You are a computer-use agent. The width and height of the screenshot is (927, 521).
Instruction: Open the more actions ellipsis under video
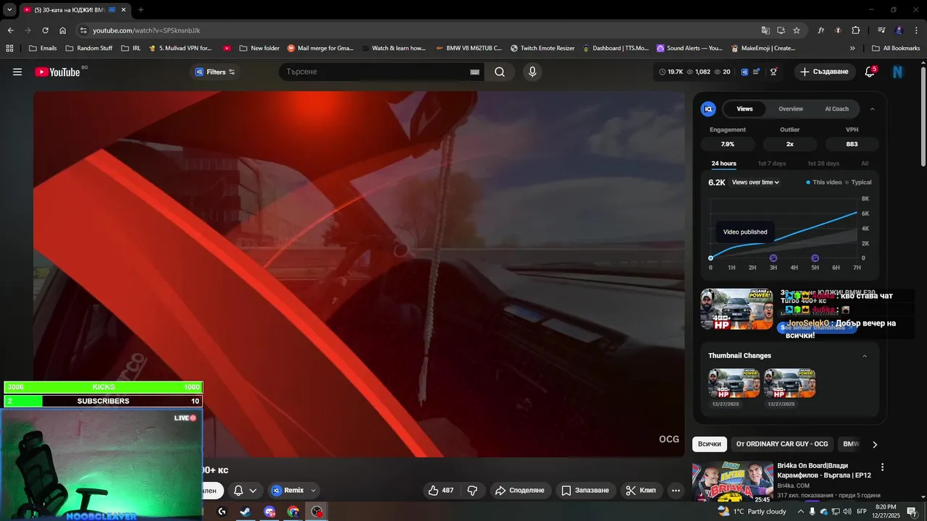tap(676, 490)
